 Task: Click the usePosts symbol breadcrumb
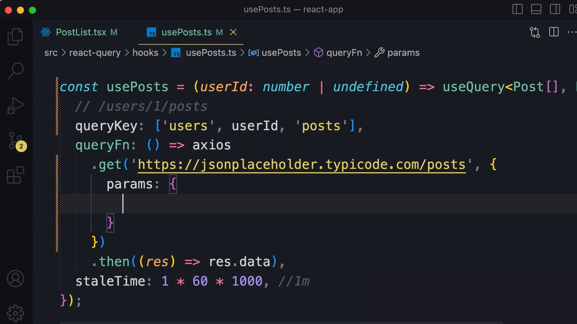pyautogui.click(x=281, y=53)
